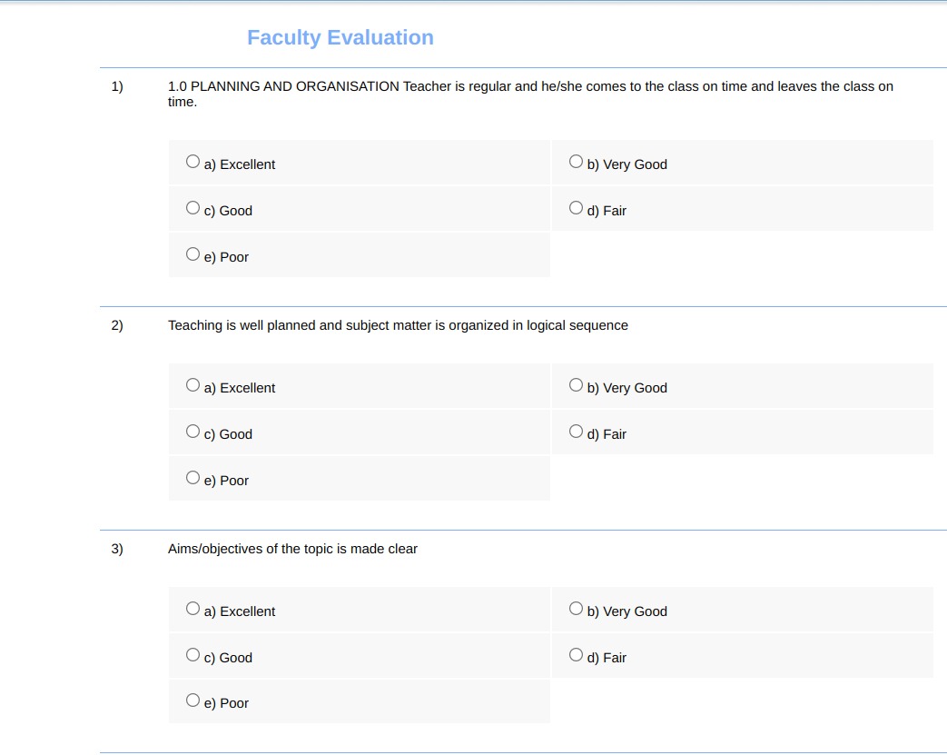Select Poor for question 3
Screen dimensions: 947x755
point(192,700)
